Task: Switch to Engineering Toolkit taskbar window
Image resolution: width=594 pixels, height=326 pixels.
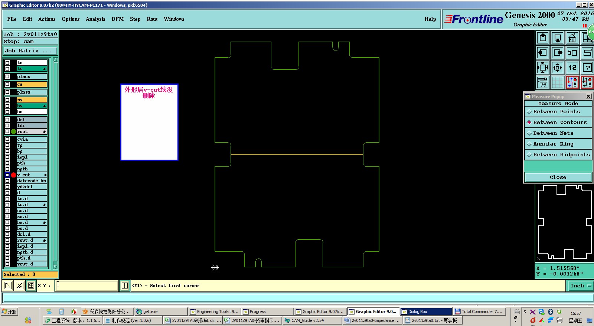Action: (215, 312)
